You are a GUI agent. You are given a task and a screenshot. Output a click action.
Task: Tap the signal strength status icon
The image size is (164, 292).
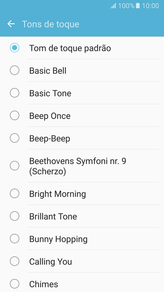coord(113,6)
